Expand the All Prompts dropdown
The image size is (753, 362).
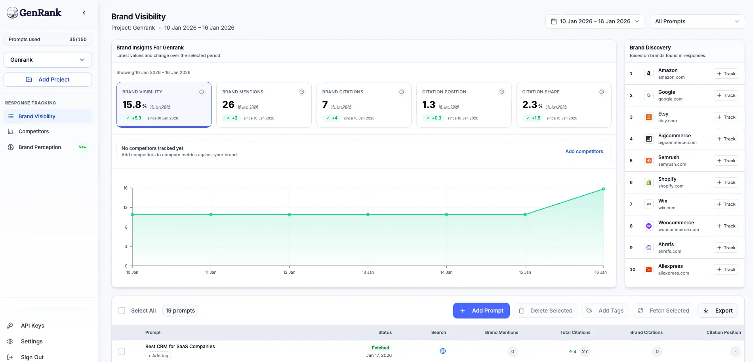tap(697, 21)
